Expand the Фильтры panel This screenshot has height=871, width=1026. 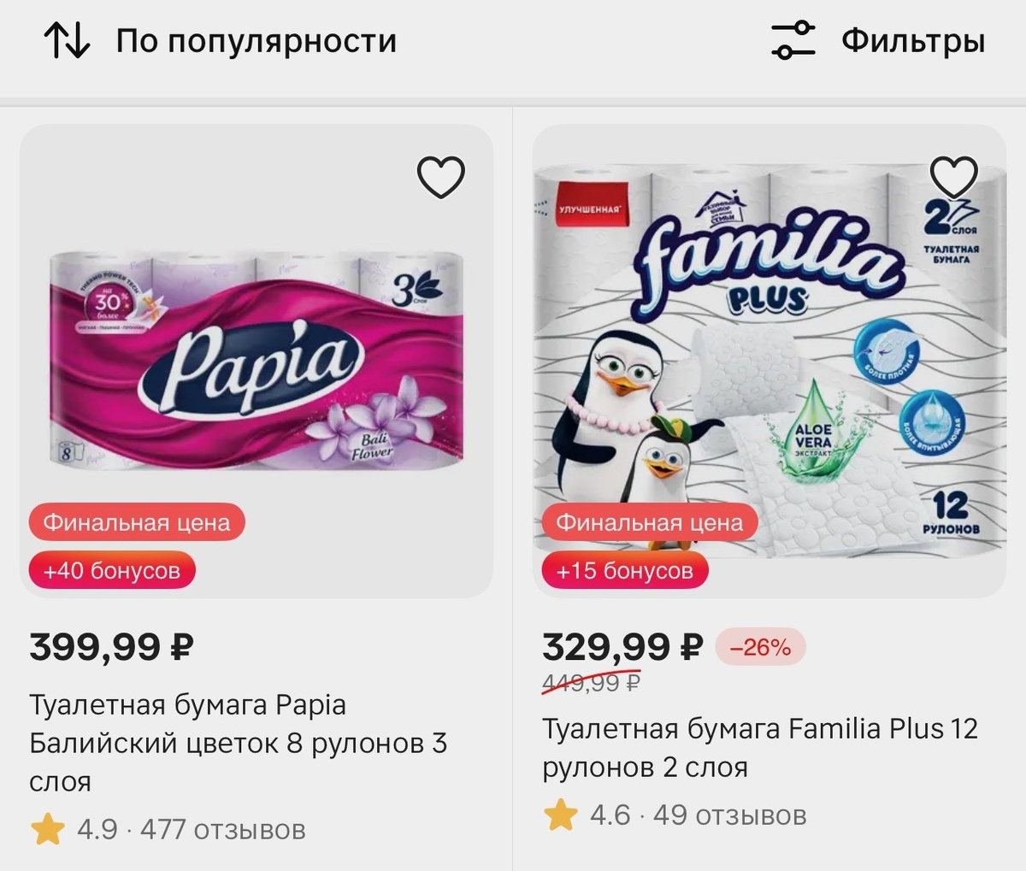[909, 38]
